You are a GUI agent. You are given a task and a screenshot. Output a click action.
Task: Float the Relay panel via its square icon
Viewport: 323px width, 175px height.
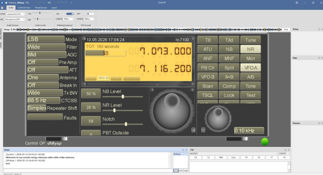coord(319,29)
